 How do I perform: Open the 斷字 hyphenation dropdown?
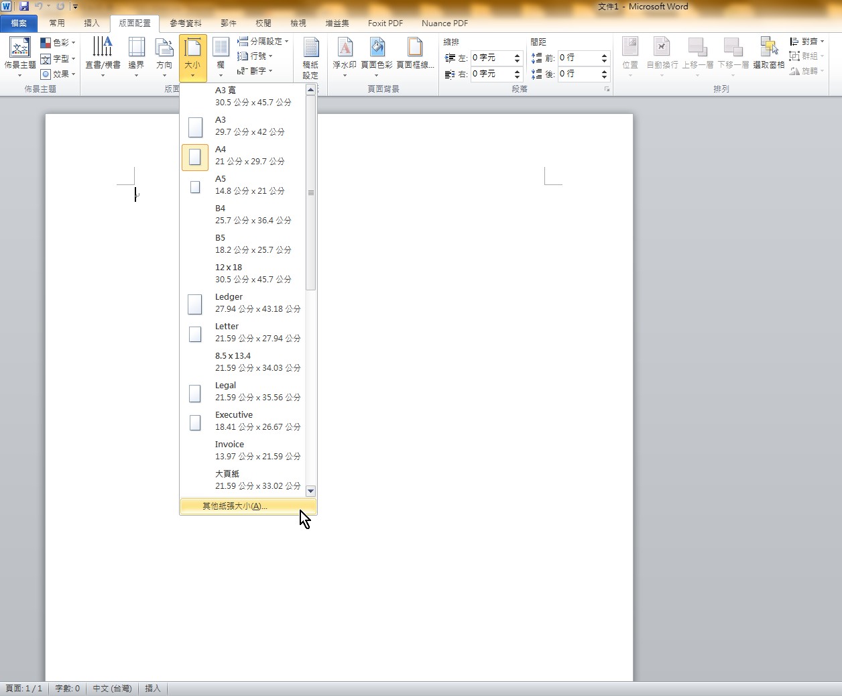(255, 70)
